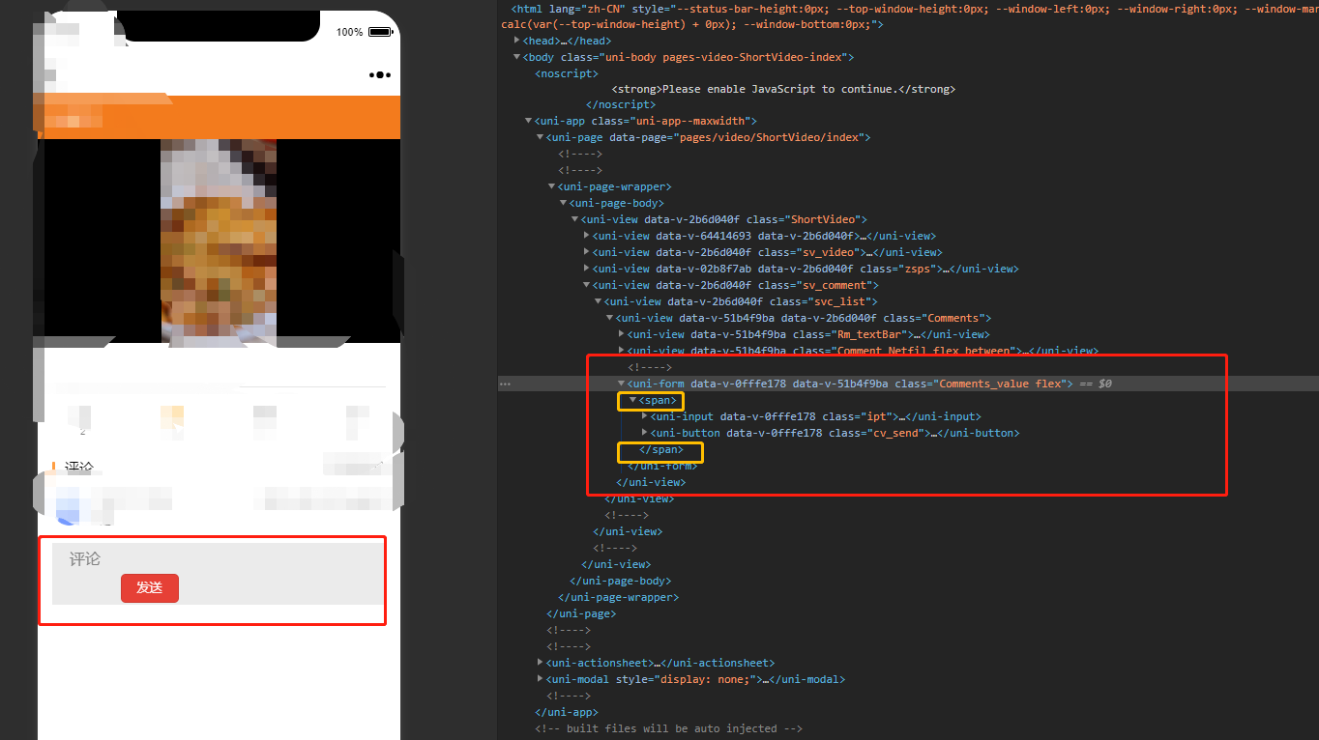The height and width of the screenshot is (740, 1319).
Task: Click the 评论 comment input field
Action: pos(218,559)
